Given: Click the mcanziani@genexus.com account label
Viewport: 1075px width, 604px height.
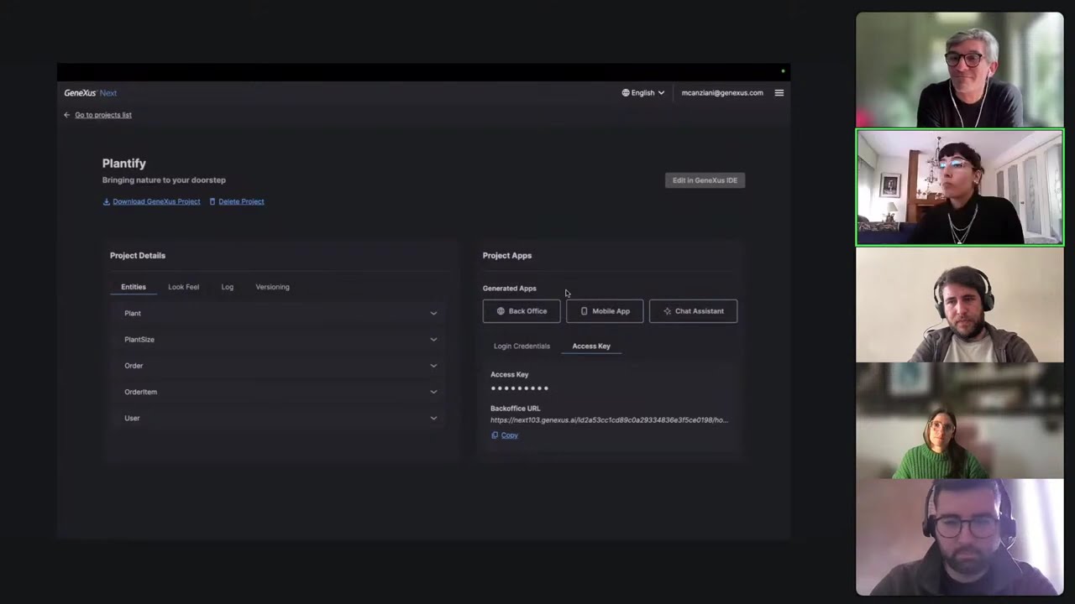Looking at the screenshot, I should point(722,93).
